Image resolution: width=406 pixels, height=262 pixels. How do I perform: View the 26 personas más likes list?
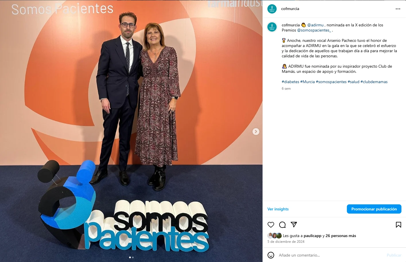pos(341,236)
